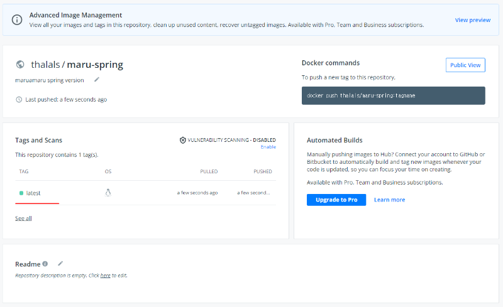Viewport: 503px width, 307px height.
Task: Click 'VULNERABILITY SCANNING - DISABLED' status text
Action: 231,140
